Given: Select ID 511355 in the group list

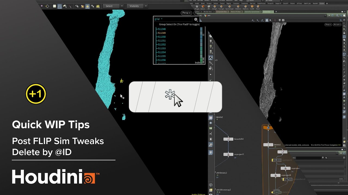Looking at the screenshot, I should coord(162,56).
